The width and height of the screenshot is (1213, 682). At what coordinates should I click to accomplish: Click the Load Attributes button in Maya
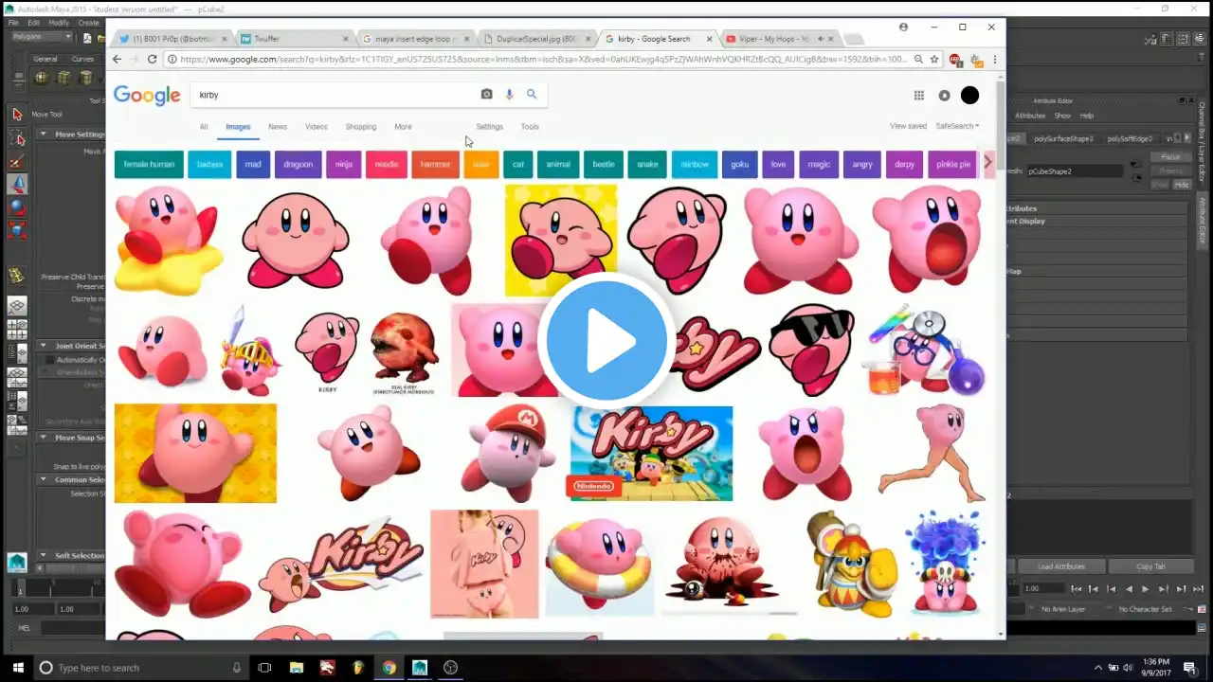pos(1061,566)
